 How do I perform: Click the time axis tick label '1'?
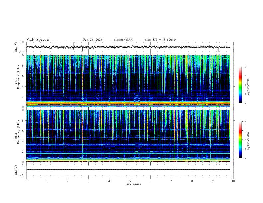coord(47,181)
